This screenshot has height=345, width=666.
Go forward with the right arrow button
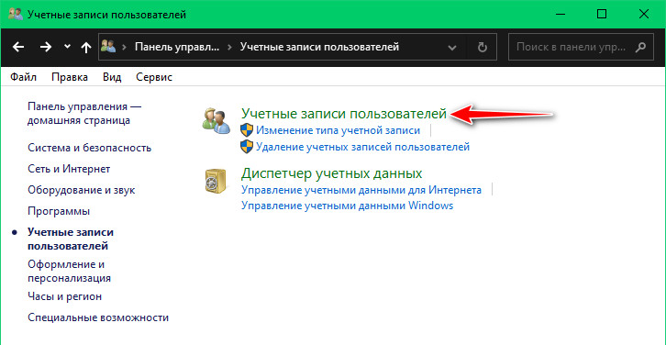pos(46,47)
